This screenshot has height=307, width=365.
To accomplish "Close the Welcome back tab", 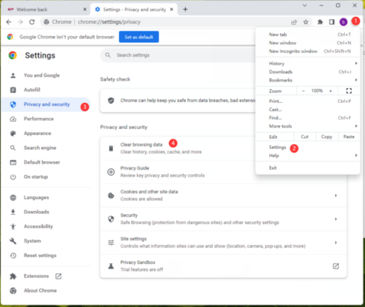I will [85, 9].
